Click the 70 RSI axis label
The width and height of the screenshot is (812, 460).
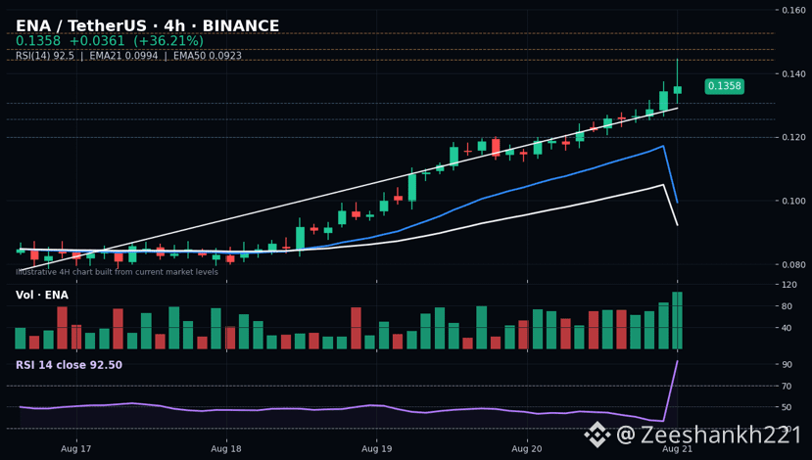click(x=788, y=386)
